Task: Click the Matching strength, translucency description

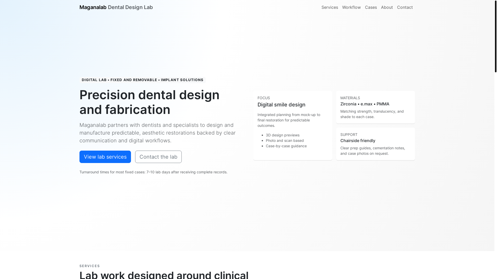Action: pos(372,114)
